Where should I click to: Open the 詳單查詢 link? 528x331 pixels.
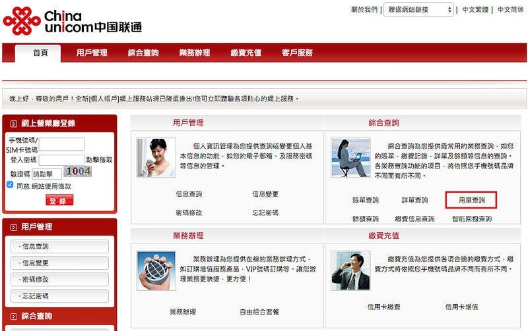[x=415, y=200]
